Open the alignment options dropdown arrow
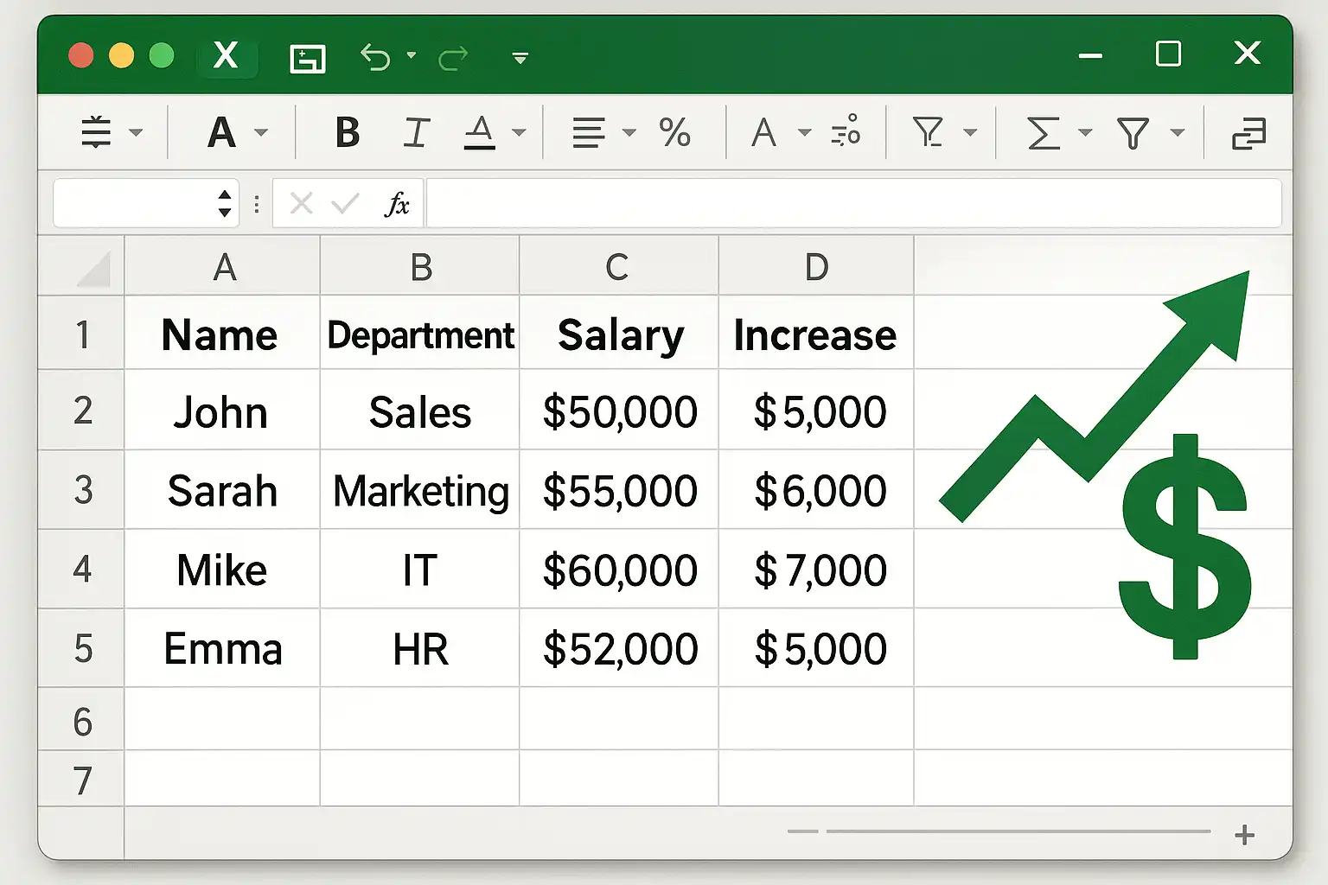This screenshot has height=885, width=1328. 629,132
